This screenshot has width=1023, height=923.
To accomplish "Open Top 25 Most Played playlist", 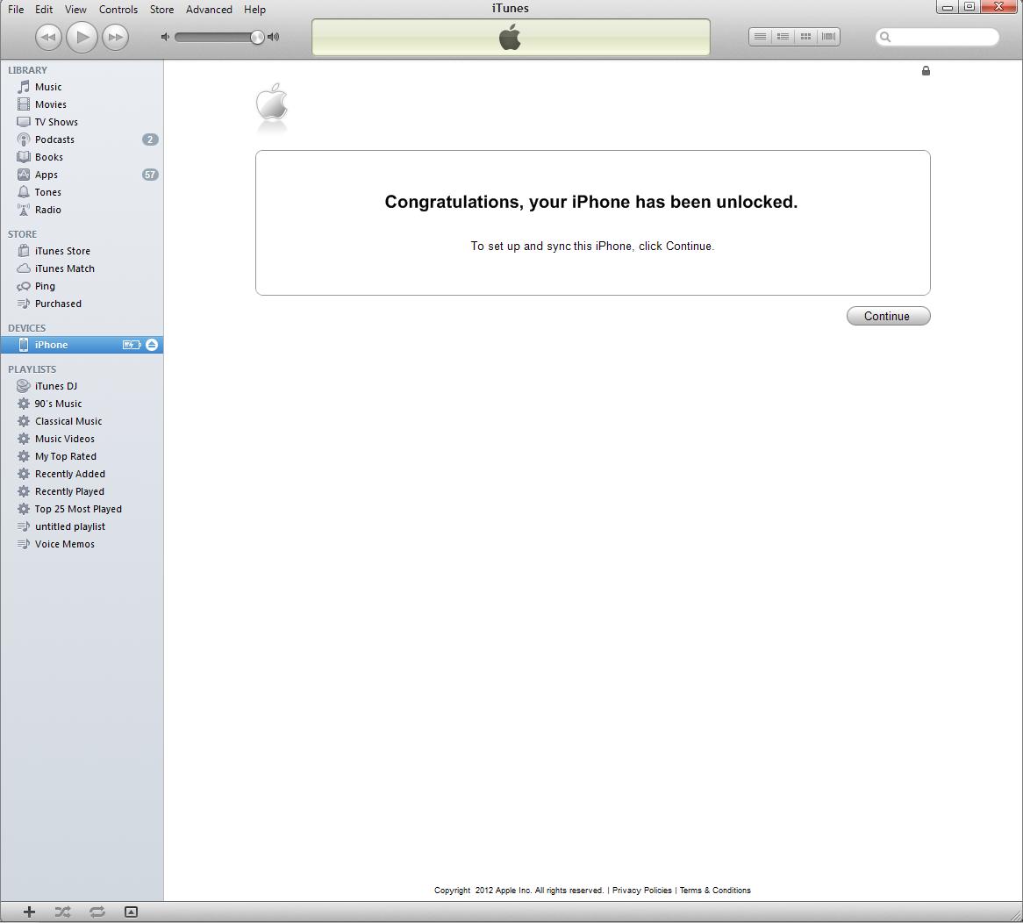I will tap(82, 510).
